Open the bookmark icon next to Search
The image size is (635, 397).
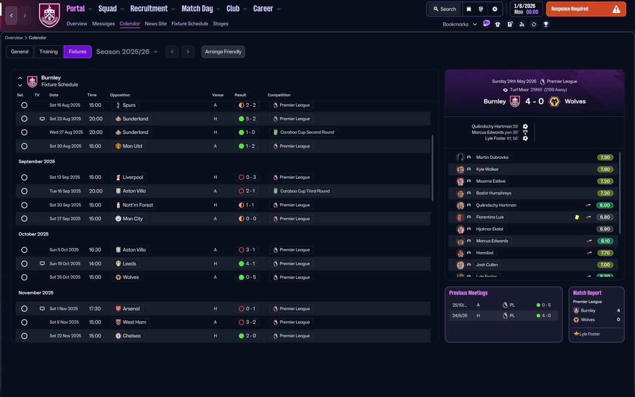pyautogui.click(x=469, y=9)
